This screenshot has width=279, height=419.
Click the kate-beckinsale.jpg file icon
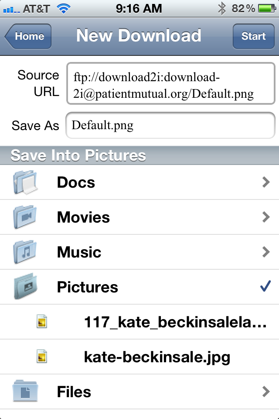[42, 357]
